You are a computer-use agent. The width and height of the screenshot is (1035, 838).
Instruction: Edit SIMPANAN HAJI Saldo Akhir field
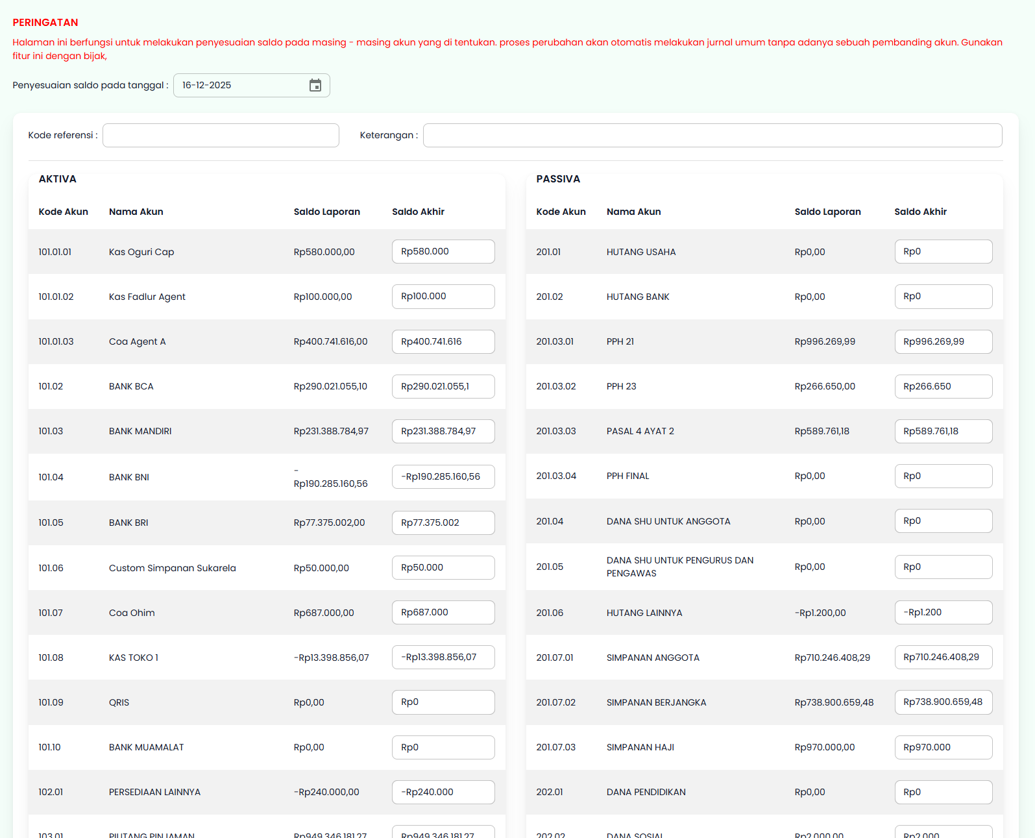coord(943,748)
